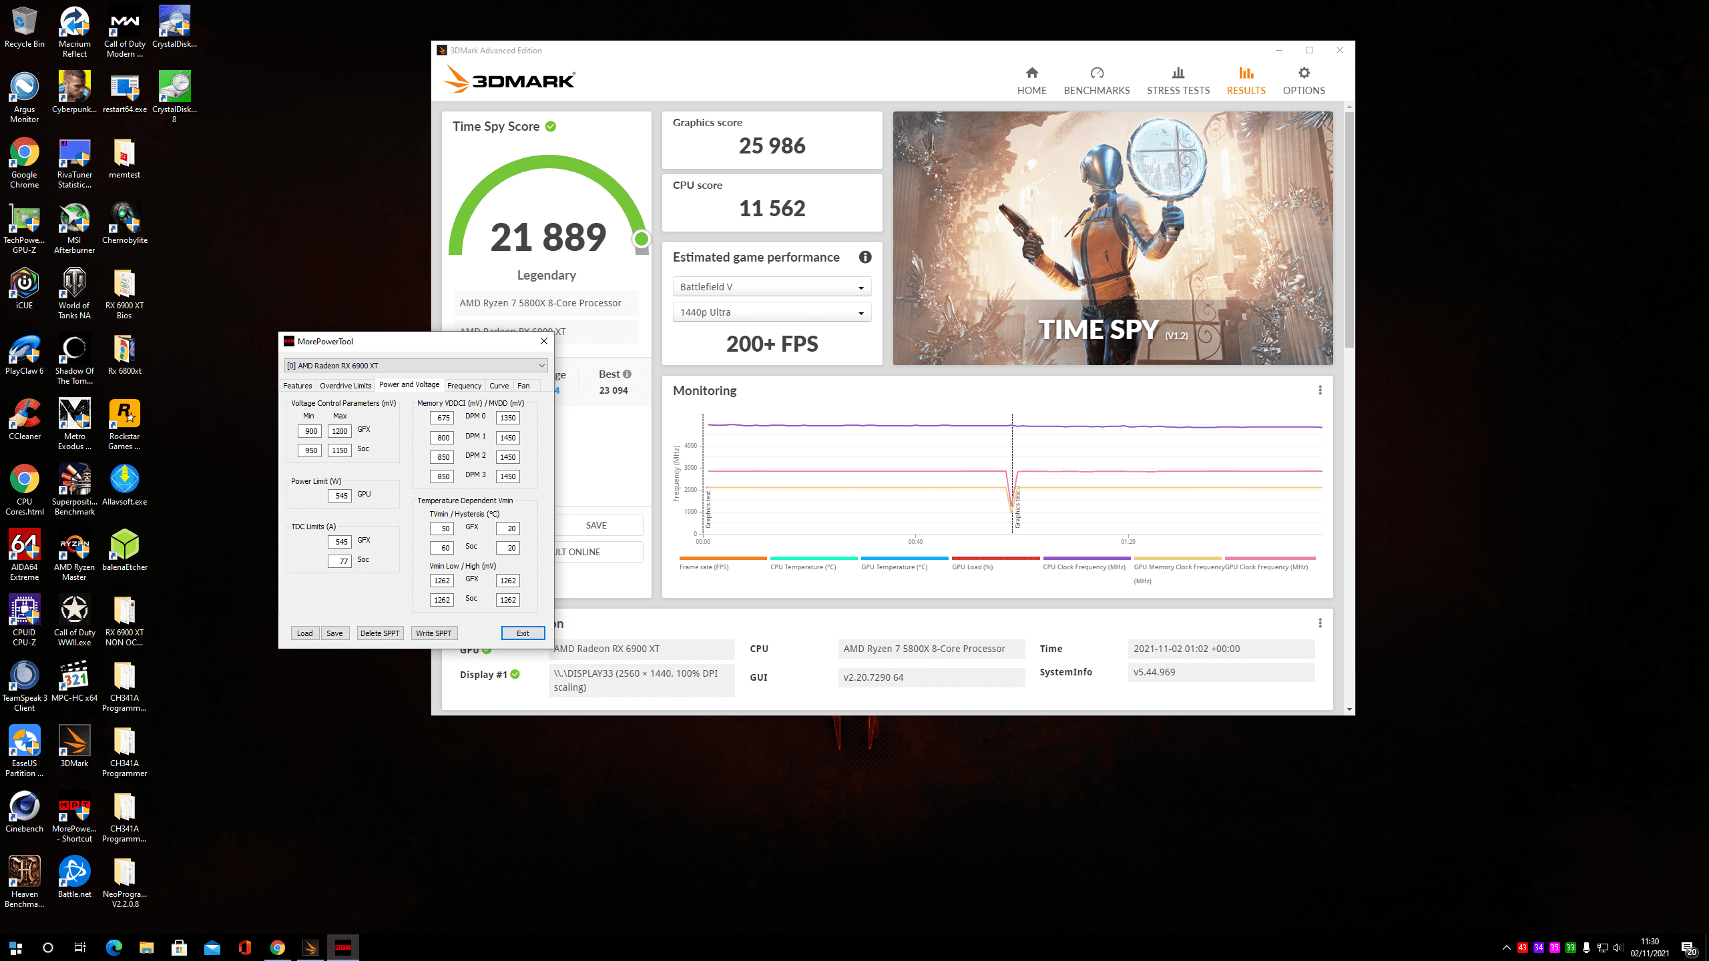This screenshot has height=961, width=1709.
Task: Switch to MorePowerTool taskbar button
Action: click(342, 948)
